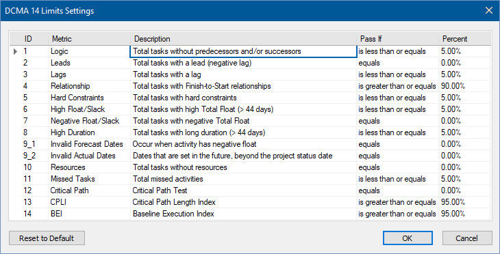This screenshot has width=500, height=254.
Task: Edit the Percent value for Lags
Action: coord(464,74)
